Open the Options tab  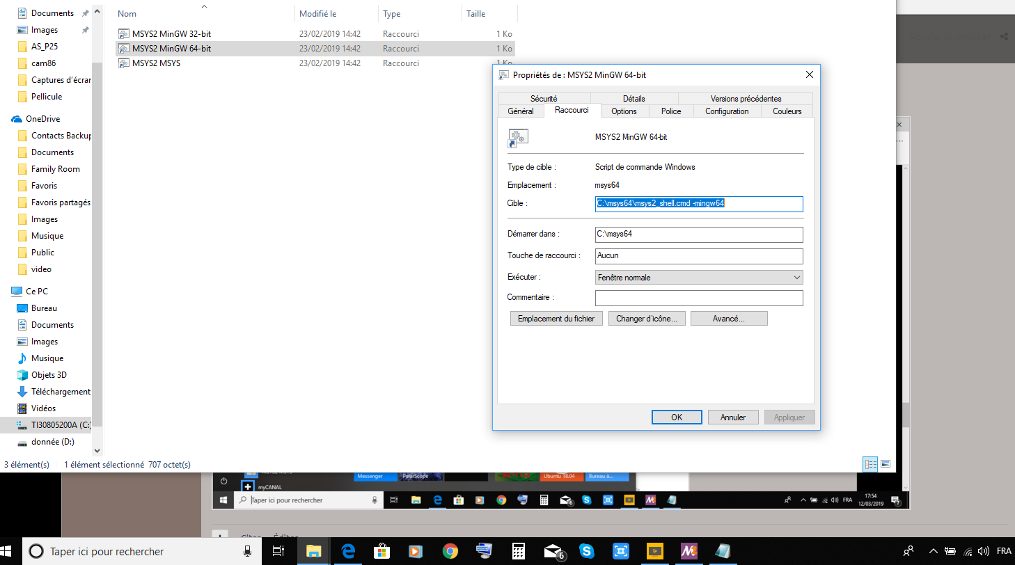coord(624,111)
